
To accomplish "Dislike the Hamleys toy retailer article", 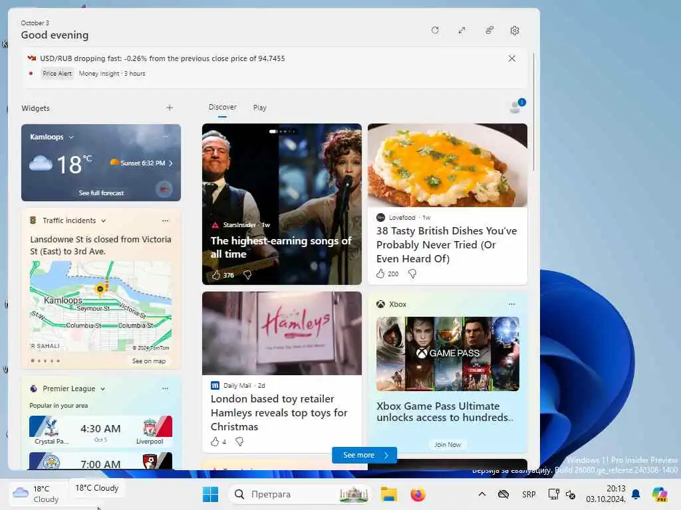I will (x=239, y=442).
